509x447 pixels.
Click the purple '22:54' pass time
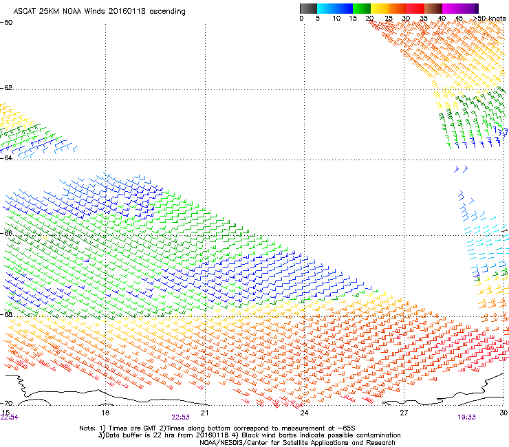click(10, 417)
